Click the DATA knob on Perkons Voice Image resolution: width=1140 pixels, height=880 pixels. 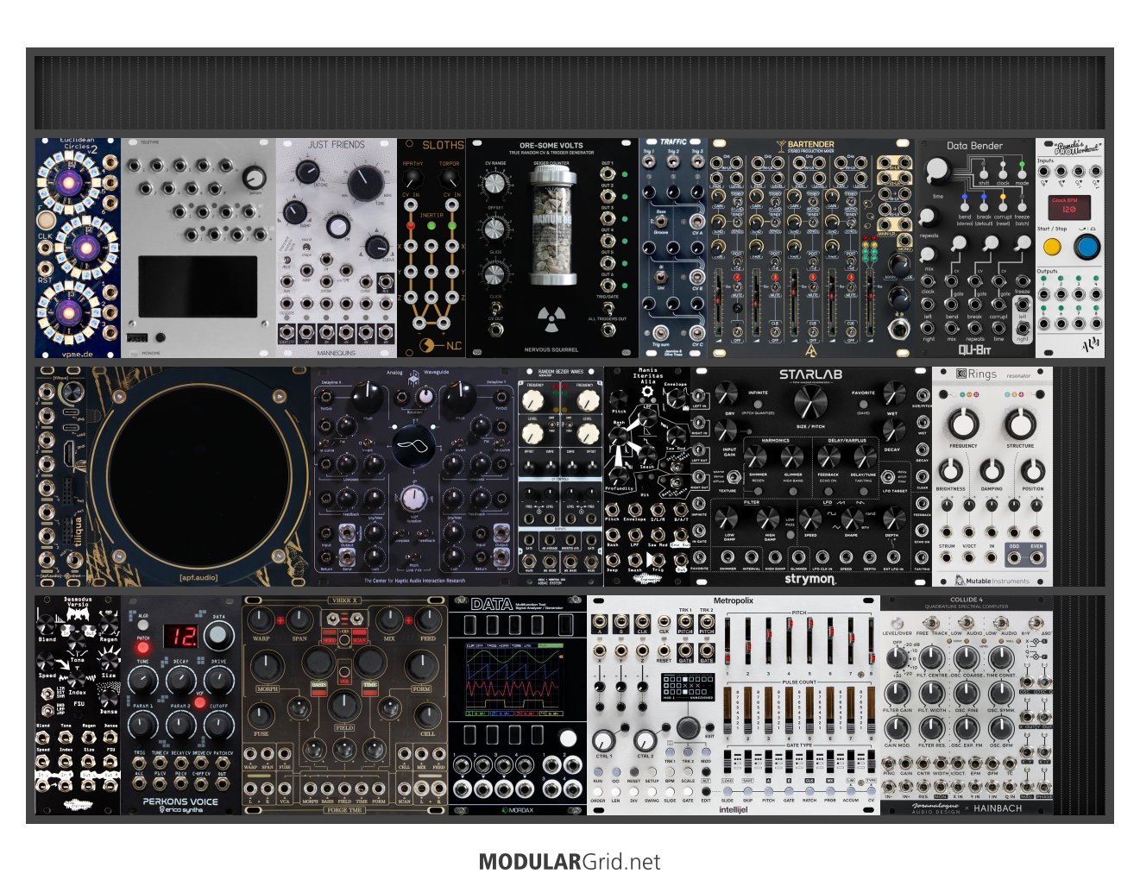click(x=219, y=637)
